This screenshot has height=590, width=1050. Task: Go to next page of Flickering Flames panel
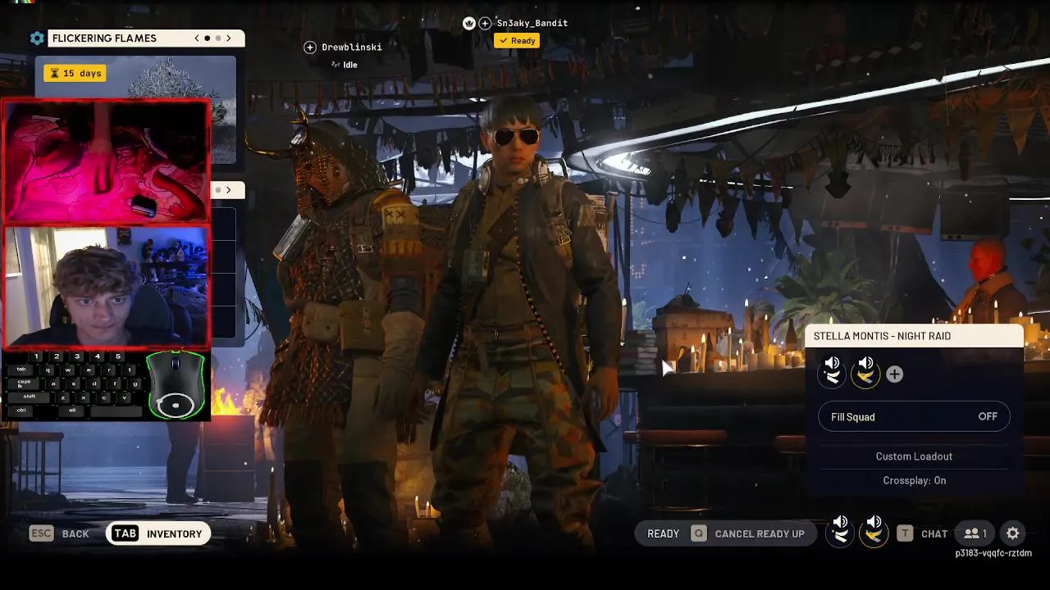pyautogui.click(x=229, y=39)
